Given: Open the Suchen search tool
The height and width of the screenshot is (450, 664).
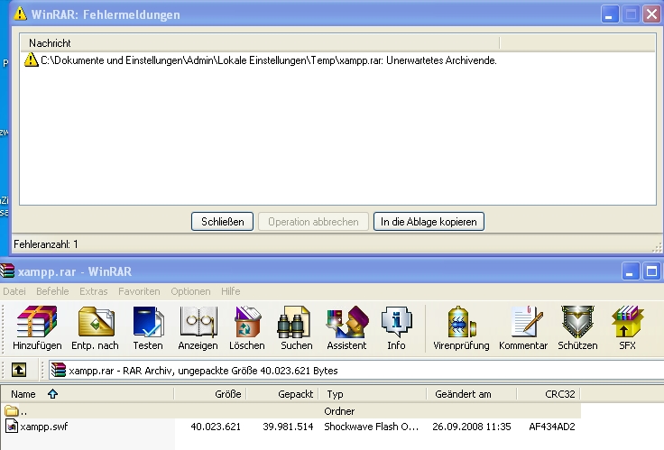Looking at the screenshot, I should pyautogui.click(x=296, y=327).
